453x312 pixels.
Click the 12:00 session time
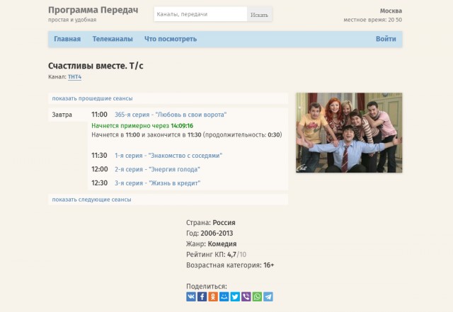click(x=100, y=169)
